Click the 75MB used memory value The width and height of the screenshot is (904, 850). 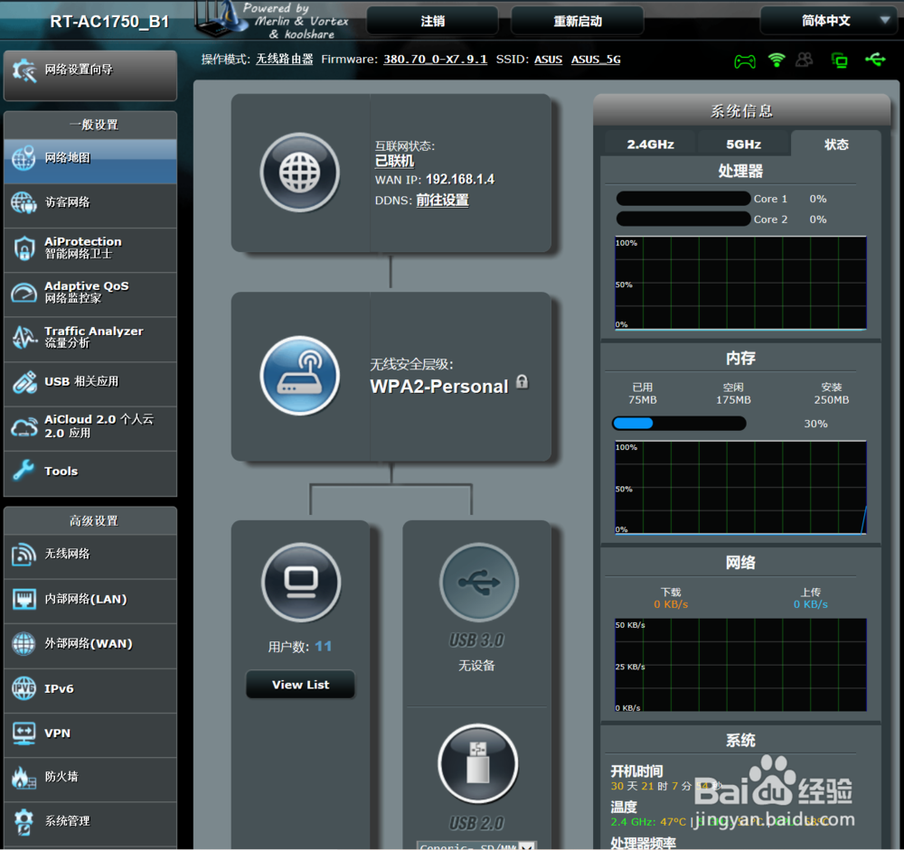642,400
